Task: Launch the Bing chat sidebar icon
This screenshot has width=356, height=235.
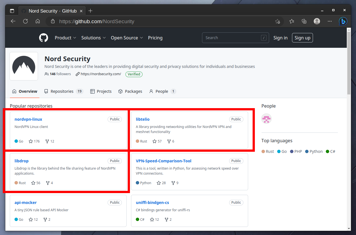Action: point(343,21)
